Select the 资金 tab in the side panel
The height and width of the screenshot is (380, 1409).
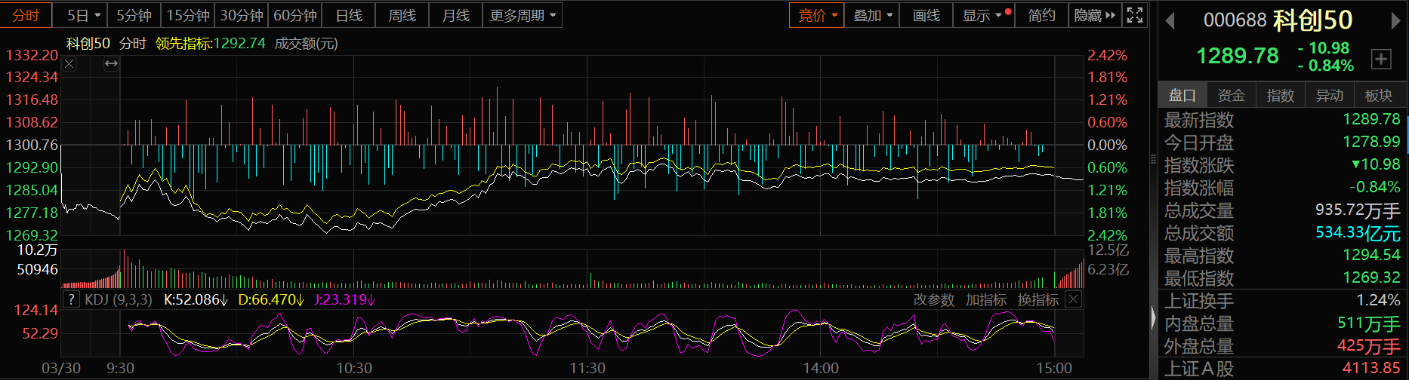tap(1231, 96)
